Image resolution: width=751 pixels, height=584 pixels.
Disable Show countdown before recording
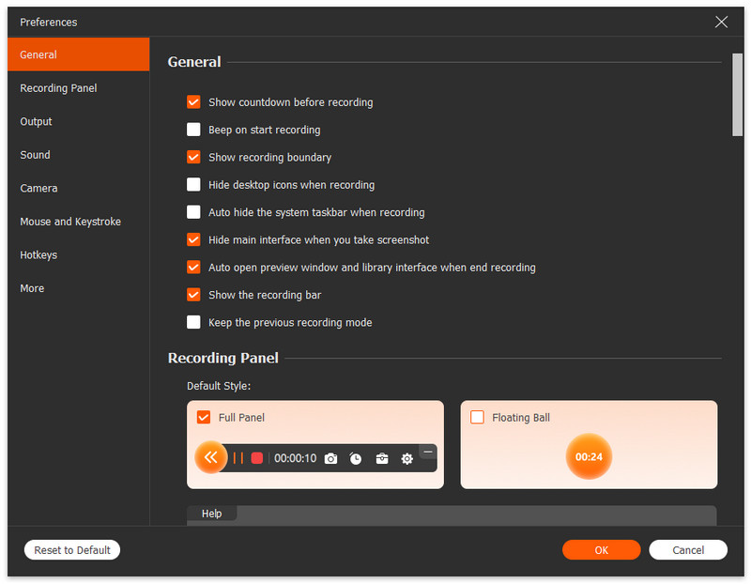[193, 102]
